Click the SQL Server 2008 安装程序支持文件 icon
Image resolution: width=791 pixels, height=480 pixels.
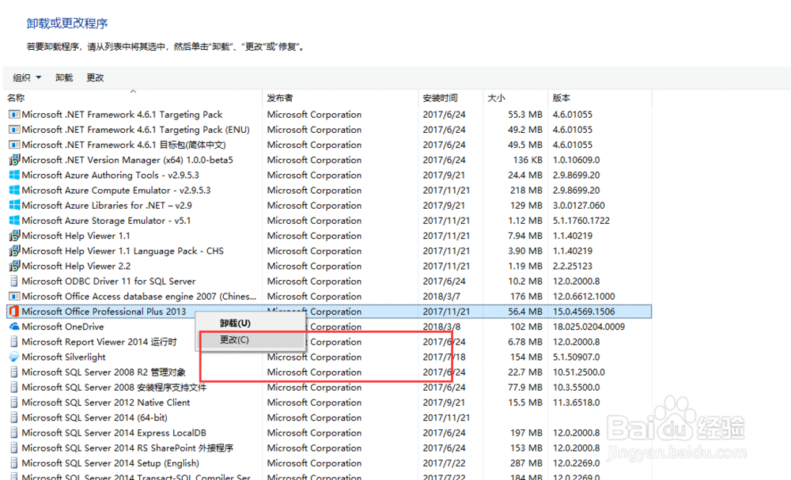(x=14, y=387)
